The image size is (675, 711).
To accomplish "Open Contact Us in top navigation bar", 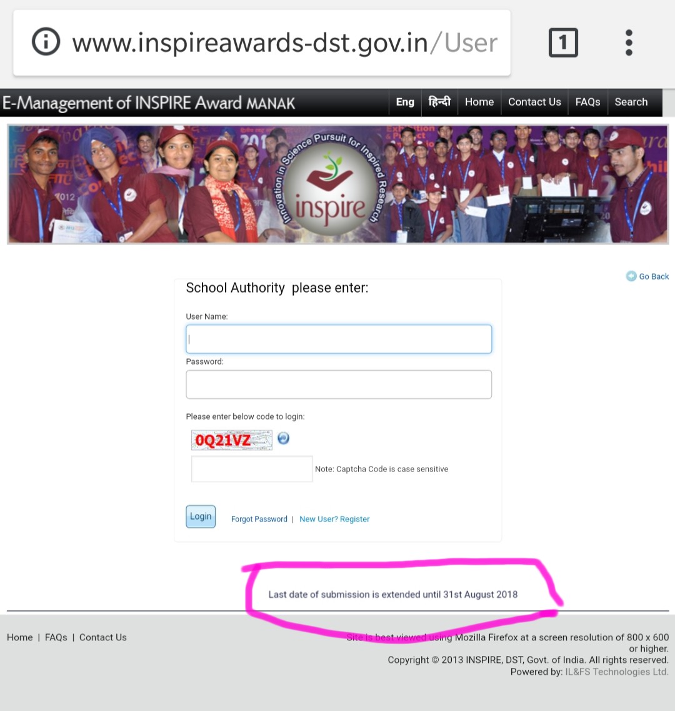I will tap(534, 102).
